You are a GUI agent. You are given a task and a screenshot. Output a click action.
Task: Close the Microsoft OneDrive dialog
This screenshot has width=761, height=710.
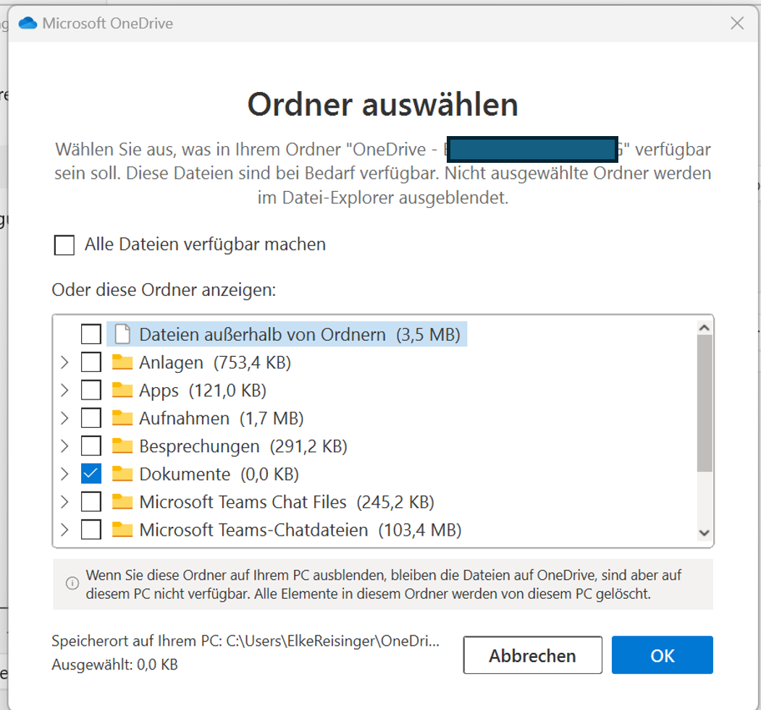(x=736, y=22)
